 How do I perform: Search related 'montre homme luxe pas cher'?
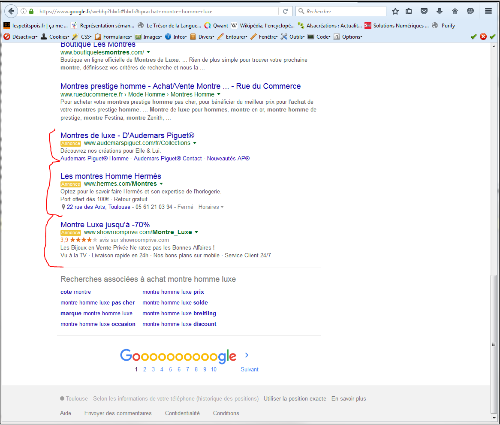click(98, 303)
